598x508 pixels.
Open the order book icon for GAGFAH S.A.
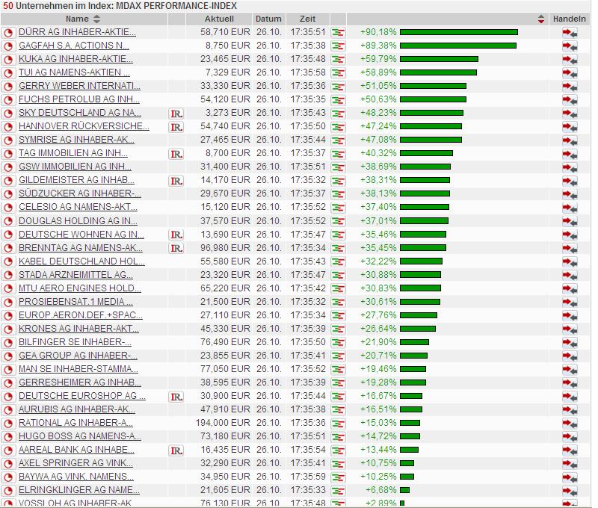pos(338,46)
